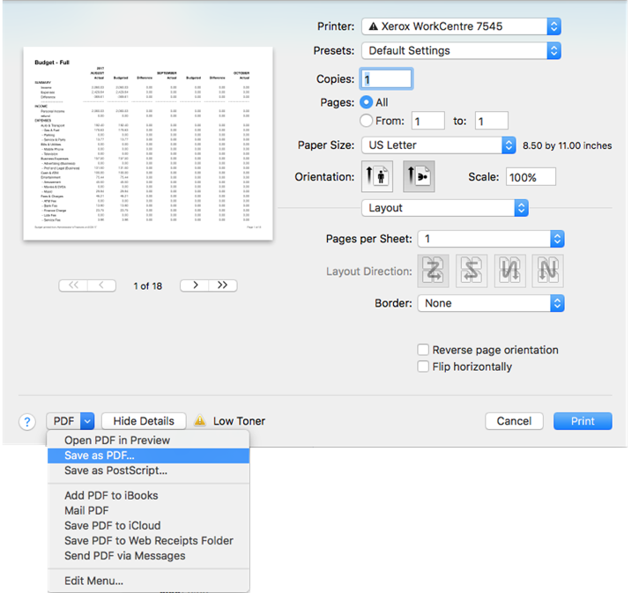
Task: Jump to last page in preview
Action: [224, 285]
